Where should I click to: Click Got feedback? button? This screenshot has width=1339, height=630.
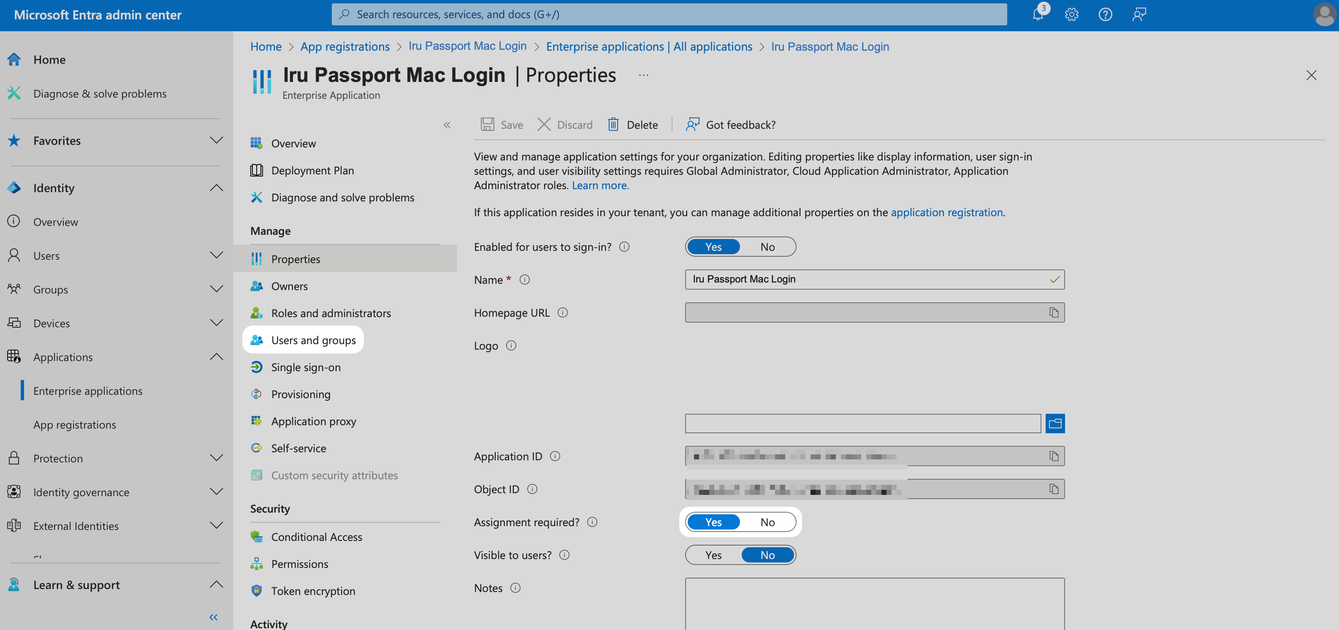[731, 124]
